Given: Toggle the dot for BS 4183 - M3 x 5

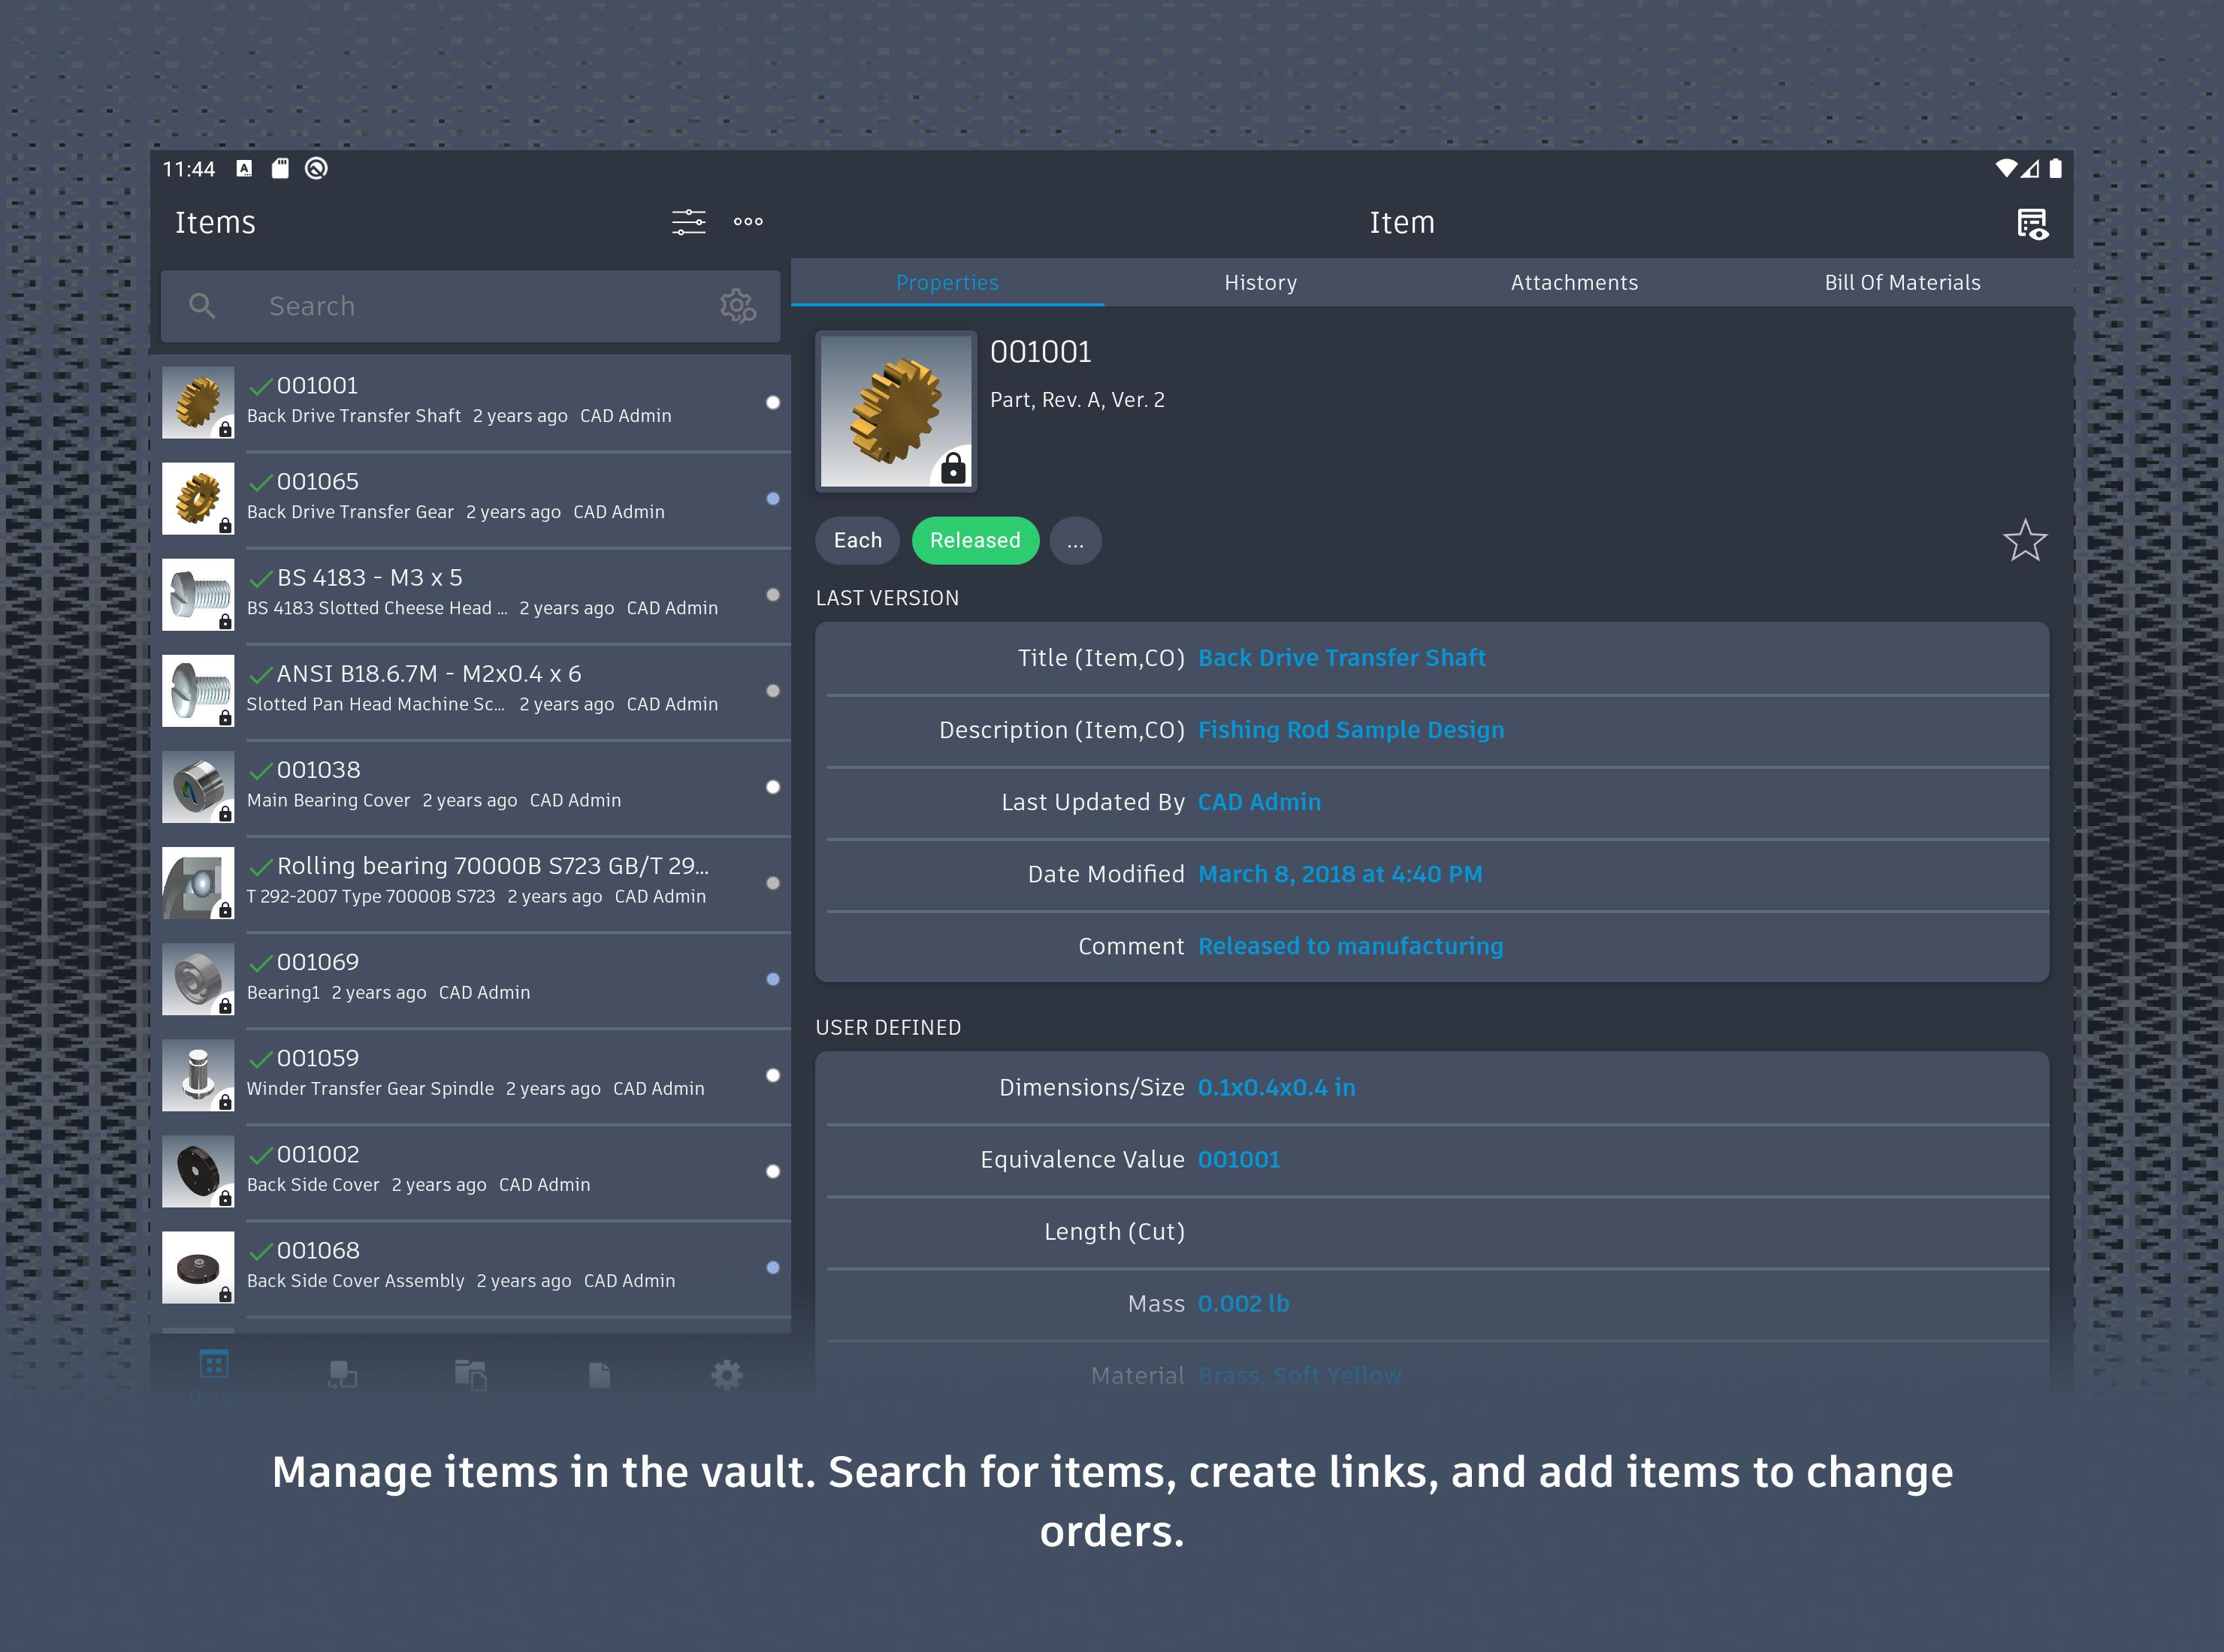Looking at the screenshot, I should (772, 595).
